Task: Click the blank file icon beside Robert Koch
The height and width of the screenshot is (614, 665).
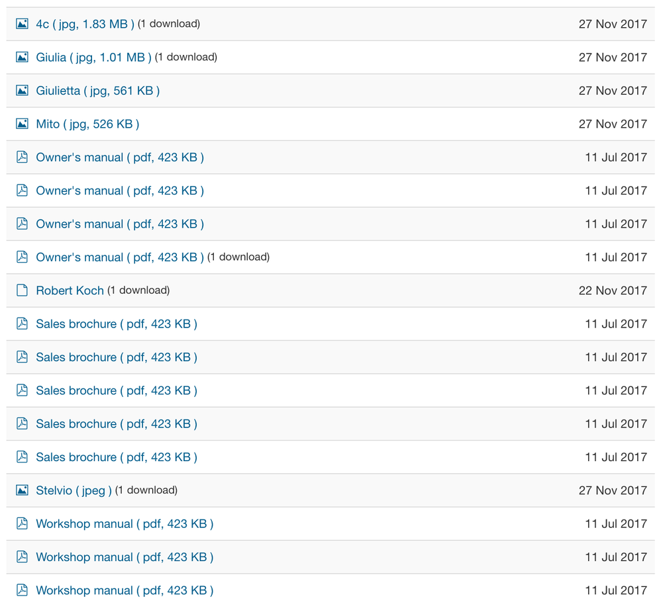Action: click(x=22, y=290)
